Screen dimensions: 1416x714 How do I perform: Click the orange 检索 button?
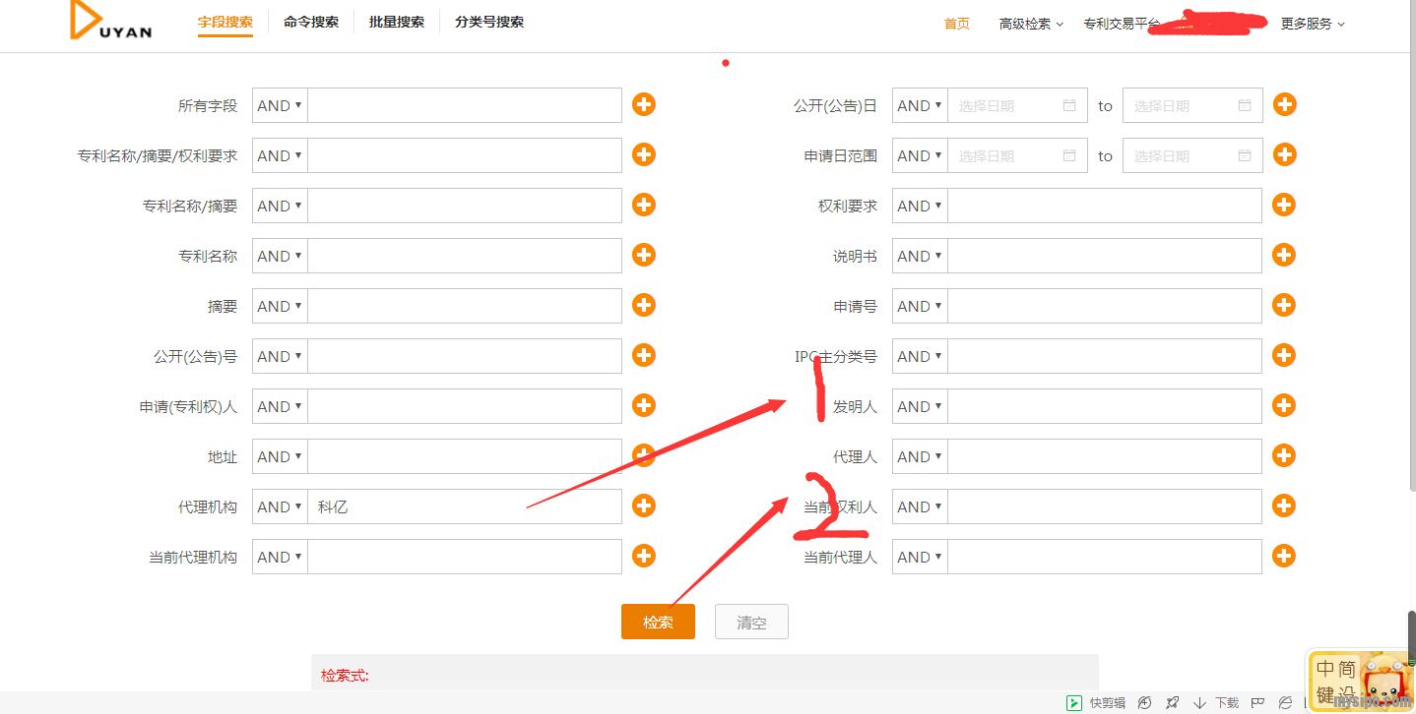[x=658, y=622]
